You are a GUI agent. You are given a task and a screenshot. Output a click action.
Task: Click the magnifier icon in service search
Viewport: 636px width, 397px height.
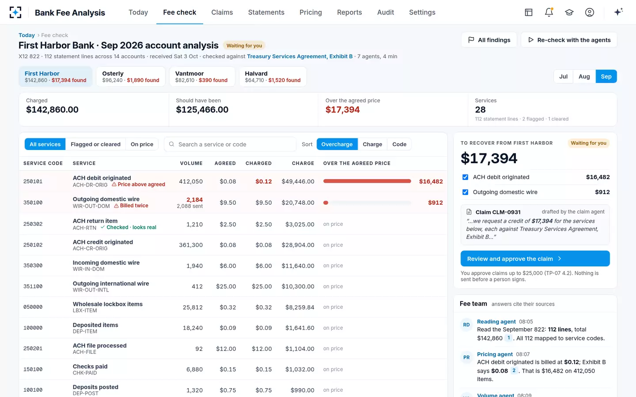171,144
